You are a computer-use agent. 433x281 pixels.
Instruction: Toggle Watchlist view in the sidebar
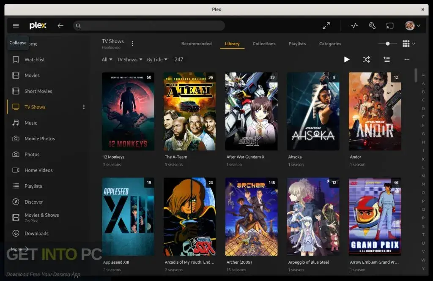33,59
